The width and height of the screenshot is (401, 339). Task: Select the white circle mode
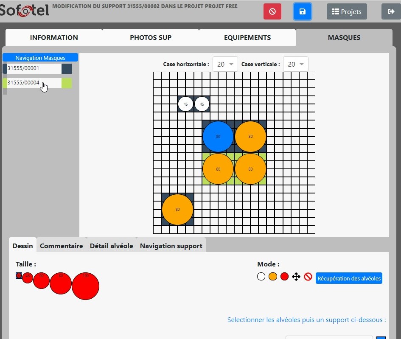pos(261,276)
